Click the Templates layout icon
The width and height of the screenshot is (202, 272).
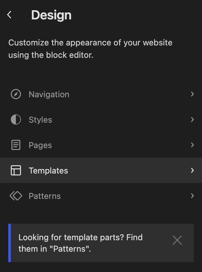click(x=16, y=171)
